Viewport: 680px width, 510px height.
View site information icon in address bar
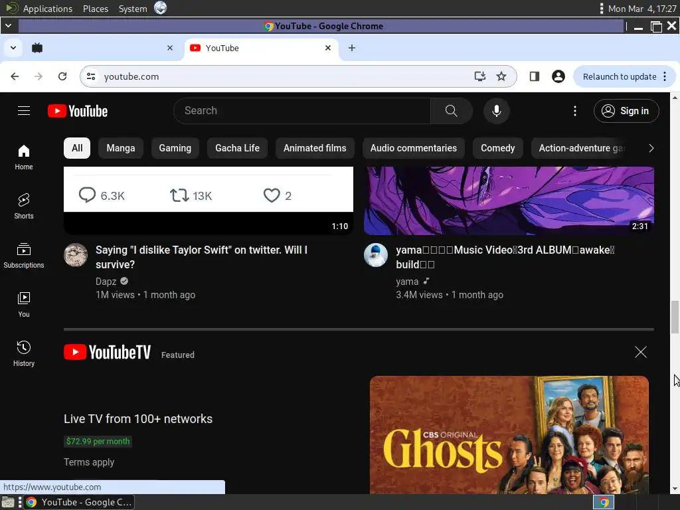[91, 76]
